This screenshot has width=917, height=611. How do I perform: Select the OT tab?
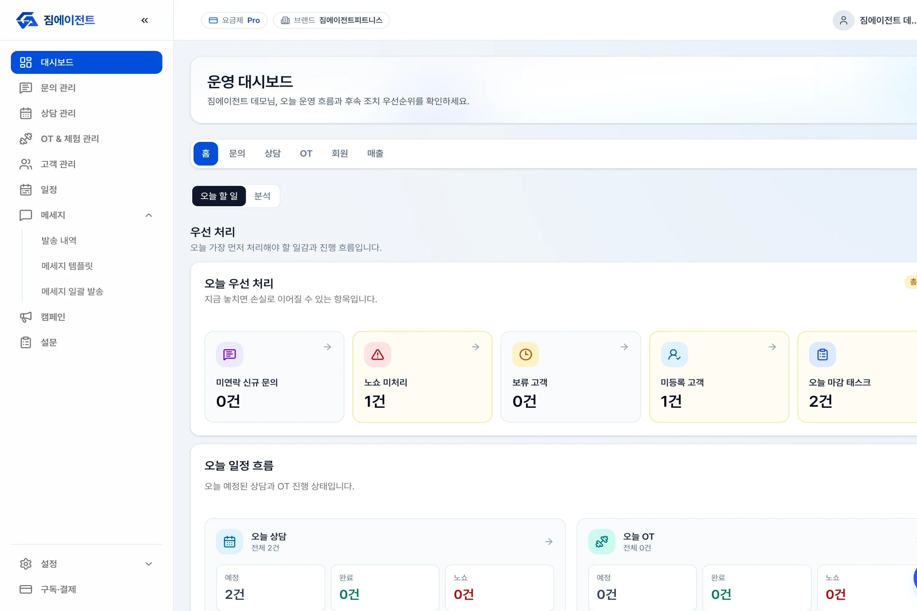point(306,153)
